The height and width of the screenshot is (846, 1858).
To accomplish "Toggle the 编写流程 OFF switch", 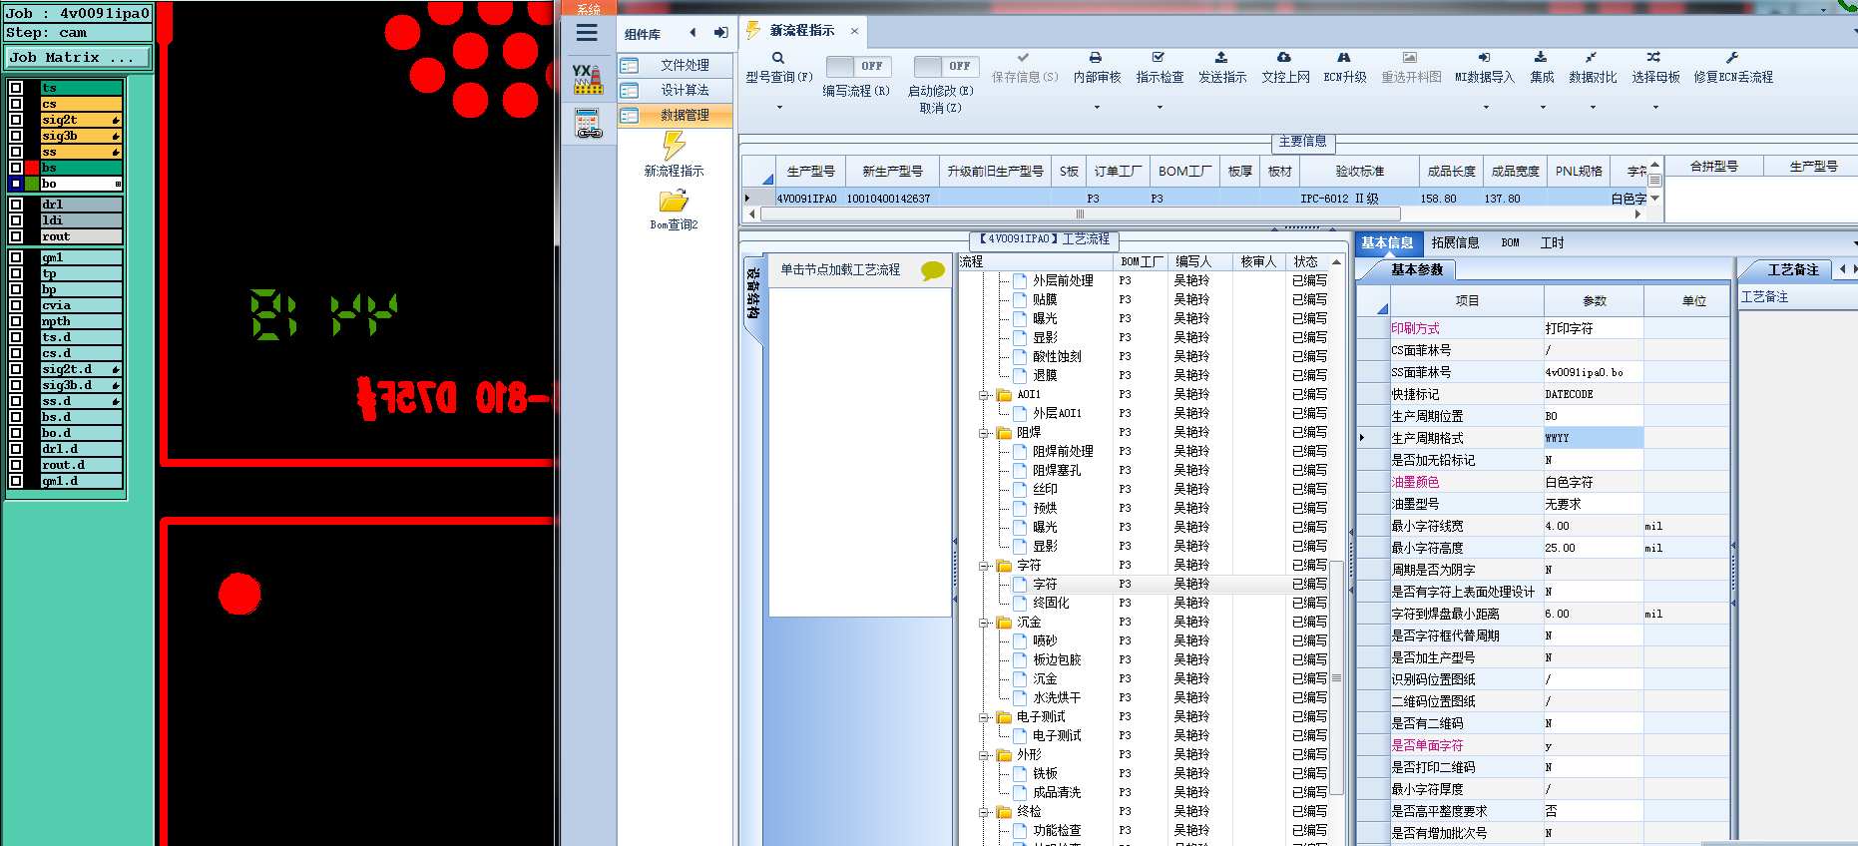I will pos(859,66).
